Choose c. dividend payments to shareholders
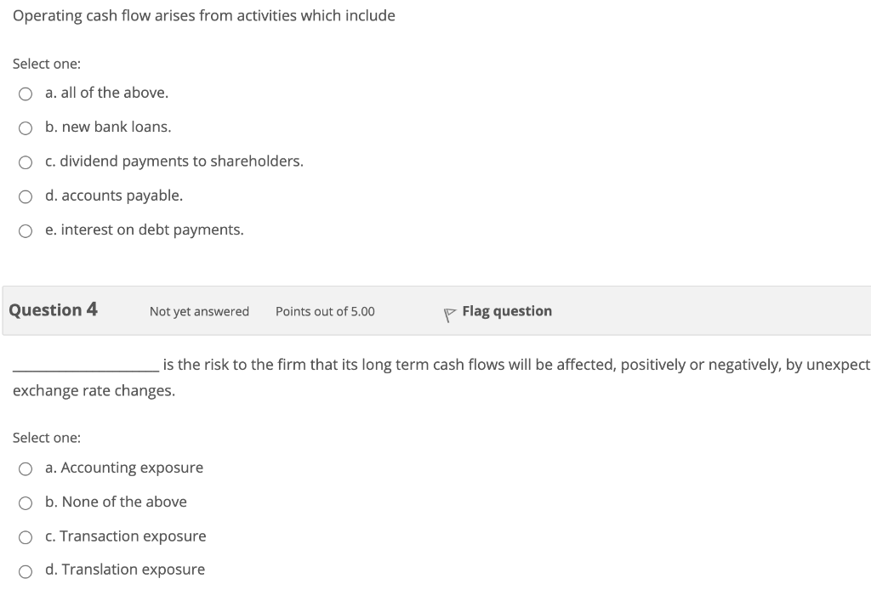871x590 pixels. click(x=26, y=162)
